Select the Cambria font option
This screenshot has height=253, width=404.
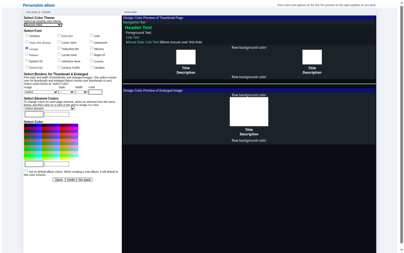coord(92,60)
